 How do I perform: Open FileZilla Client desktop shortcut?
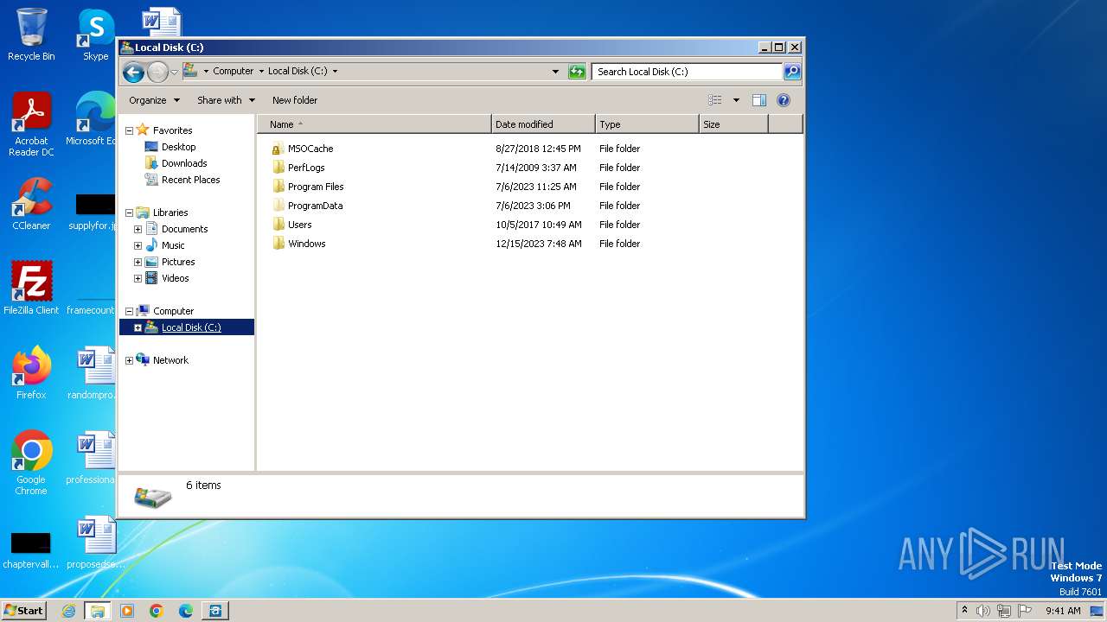point(31,288)
